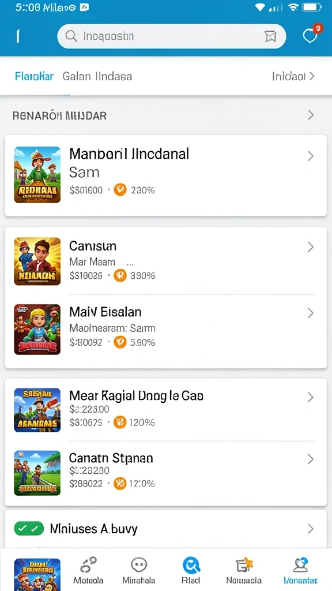Open the Nonuaela starred list icon
This screenshot has height=591, width=332.
point(244,565)
